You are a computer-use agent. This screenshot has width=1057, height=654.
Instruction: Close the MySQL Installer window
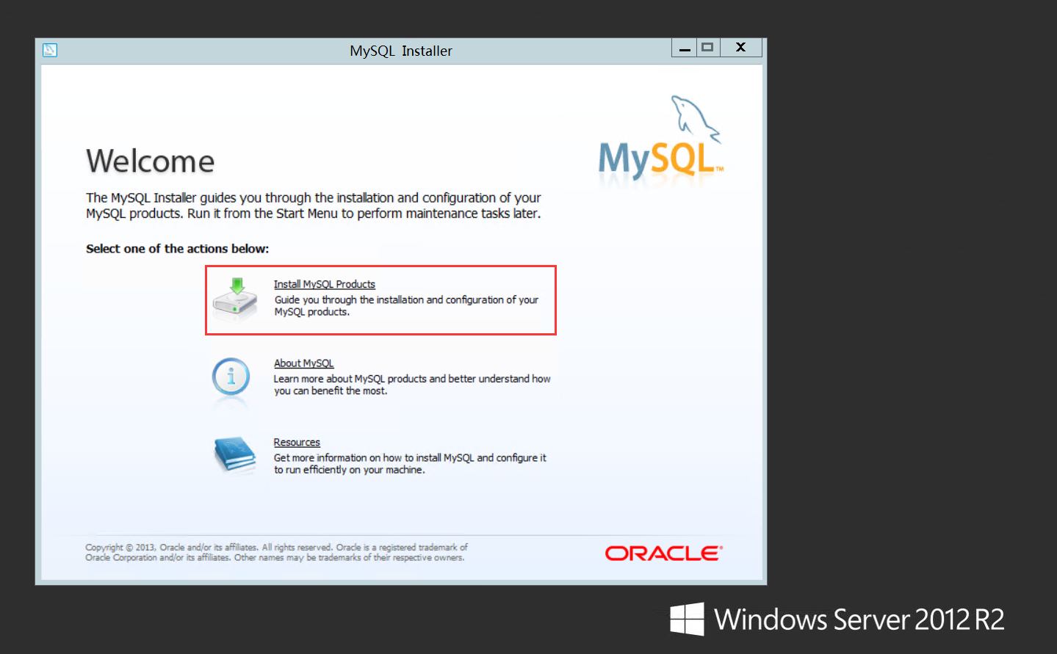(x=740, y=48)
